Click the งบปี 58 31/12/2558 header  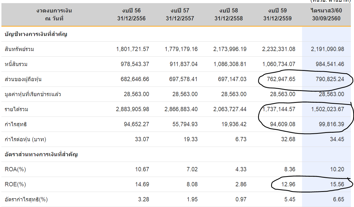pos(229,14)
